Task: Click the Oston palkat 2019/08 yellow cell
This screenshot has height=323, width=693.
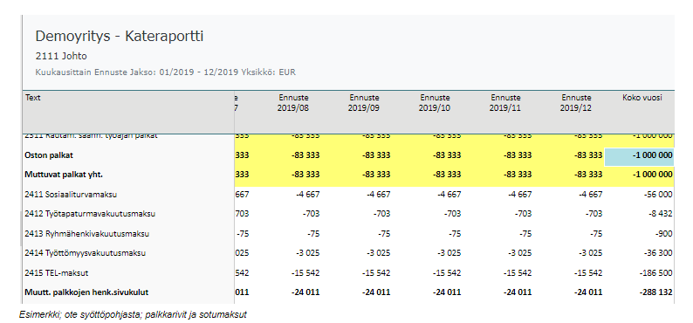Action: (x=287, y=155)
